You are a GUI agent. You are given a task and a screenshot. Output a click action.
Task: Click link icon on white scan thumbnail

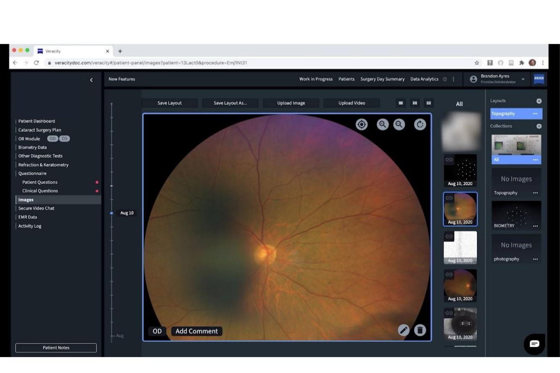(449, 236)
